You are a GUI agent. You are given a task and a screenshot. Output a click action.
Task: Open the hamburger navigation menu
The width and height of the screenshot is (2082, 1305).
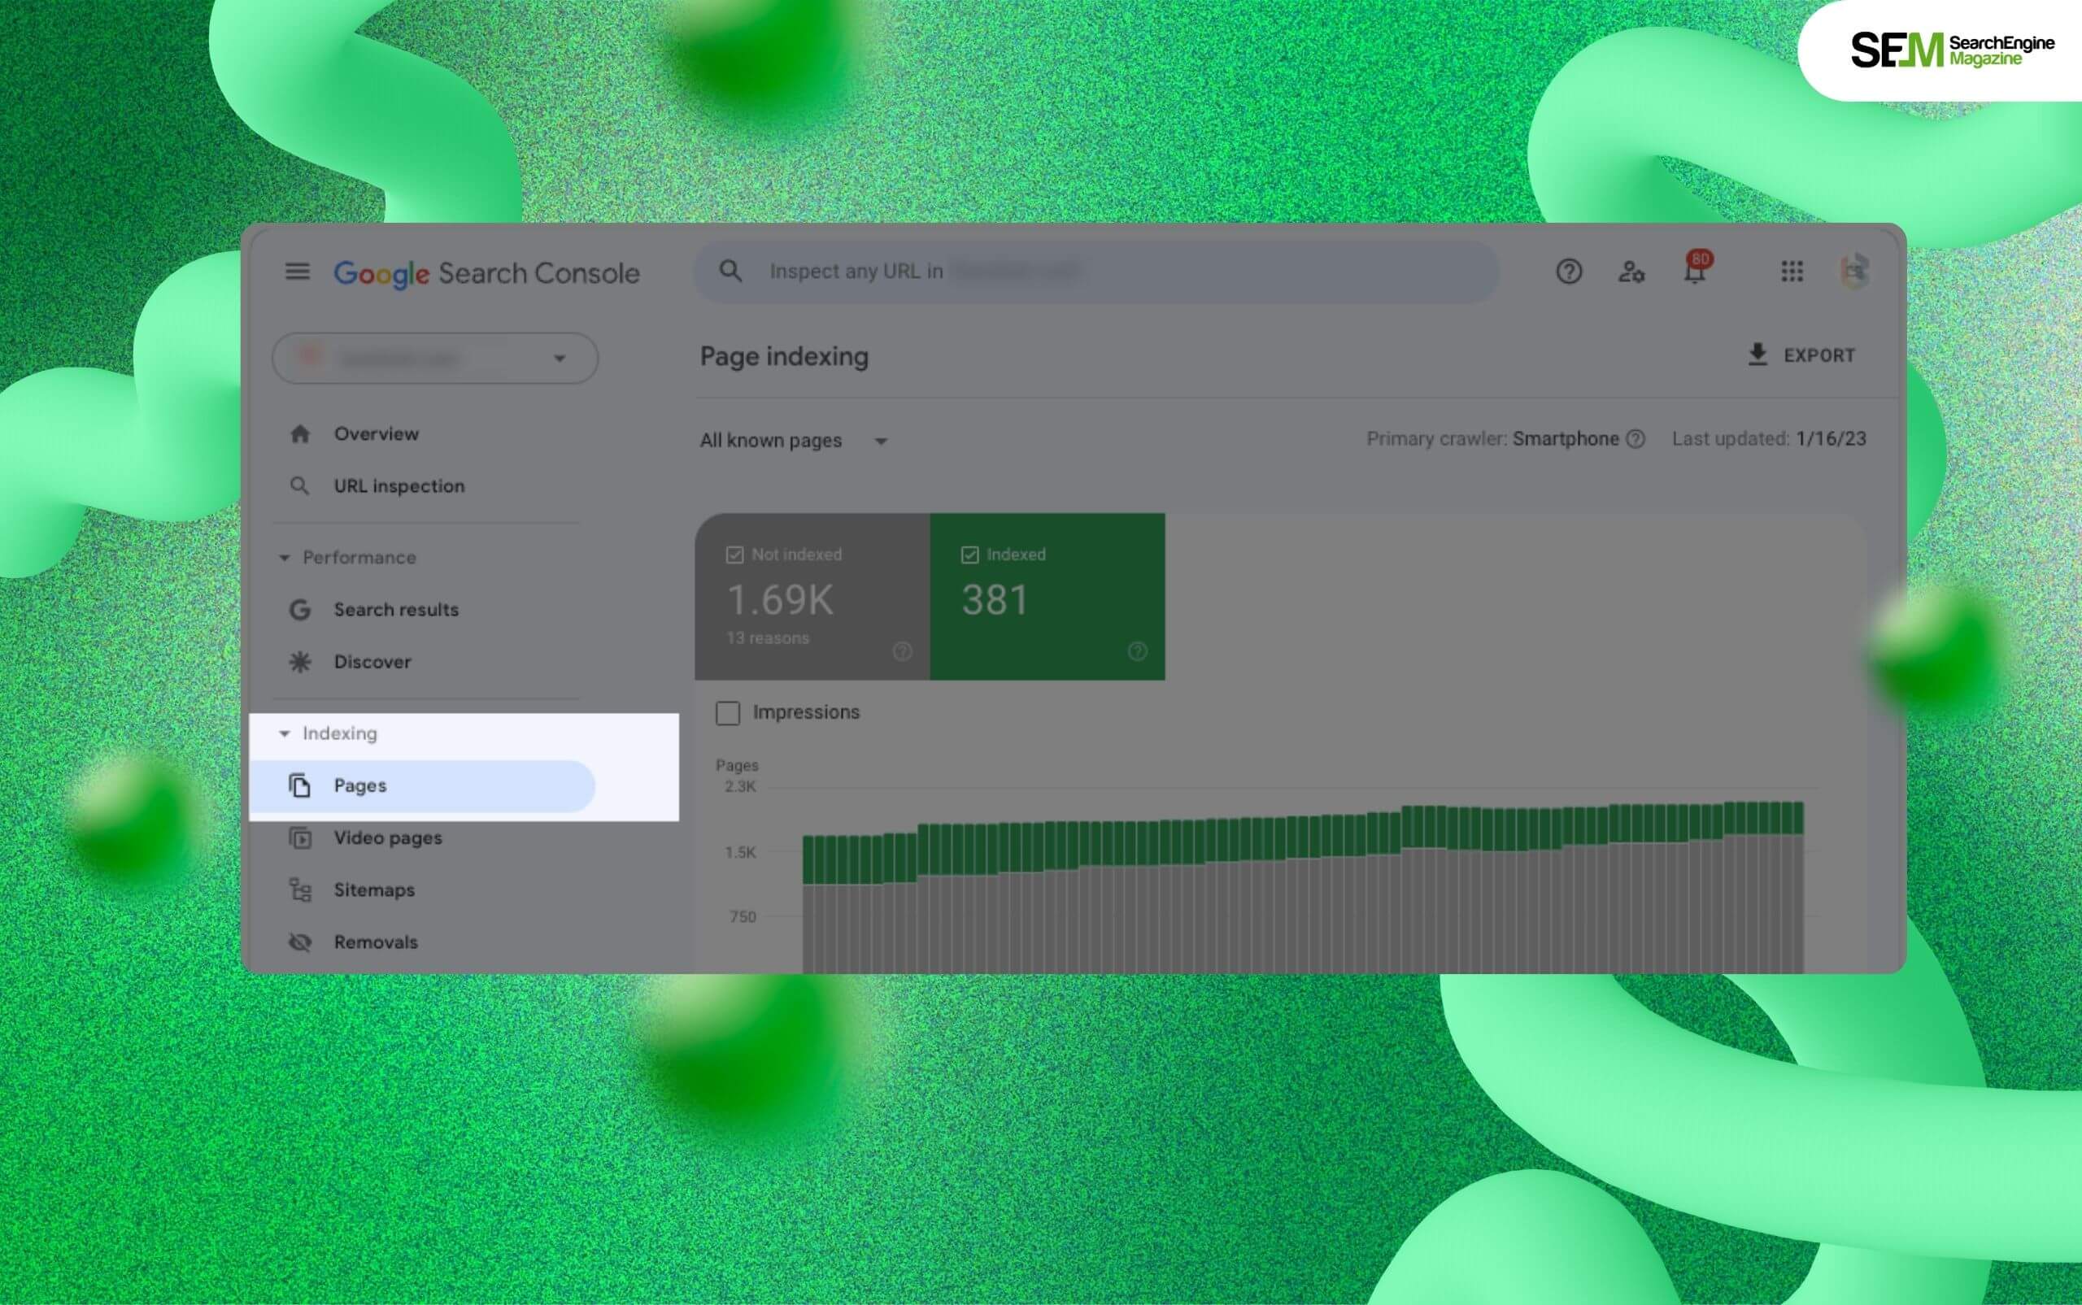click(x=297, y=272)
